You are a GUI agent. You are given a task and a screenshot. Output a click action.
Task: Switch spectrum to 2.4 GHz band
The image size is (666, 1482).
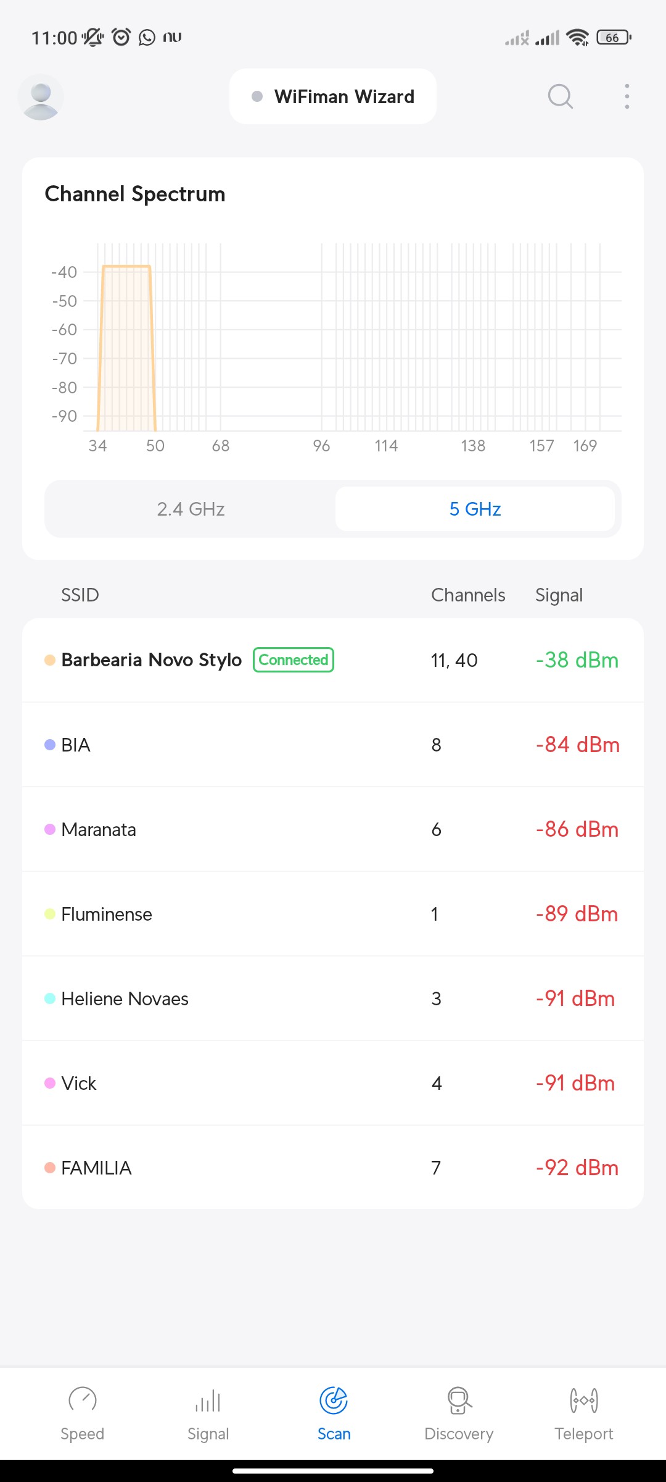[x=191, y=509]
